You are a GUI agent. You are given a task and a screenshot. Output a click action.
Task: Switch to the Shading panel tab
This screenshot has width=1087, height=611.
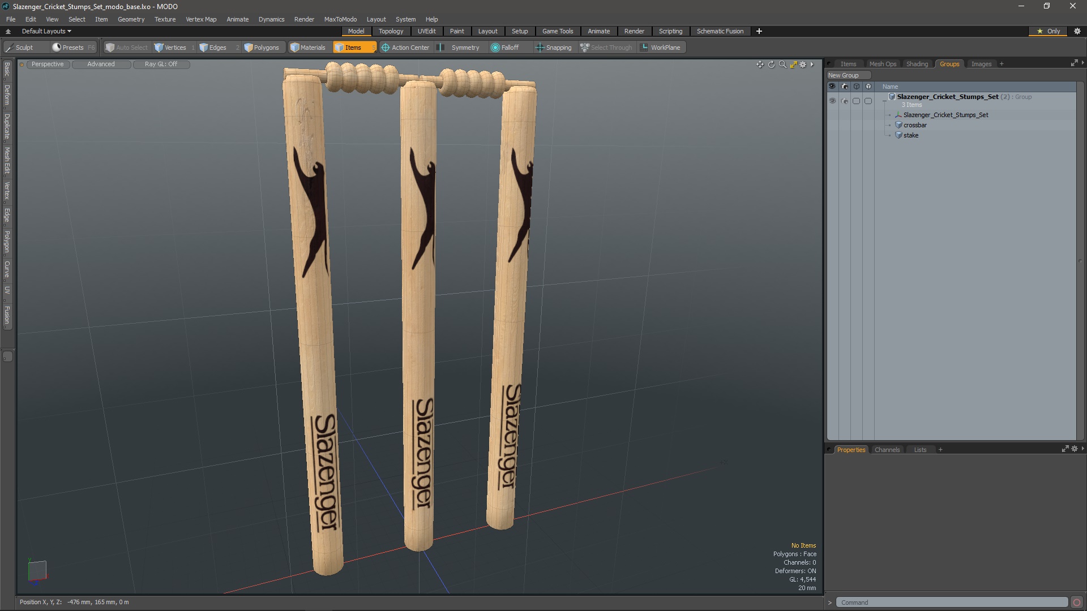tap(917, 64)
